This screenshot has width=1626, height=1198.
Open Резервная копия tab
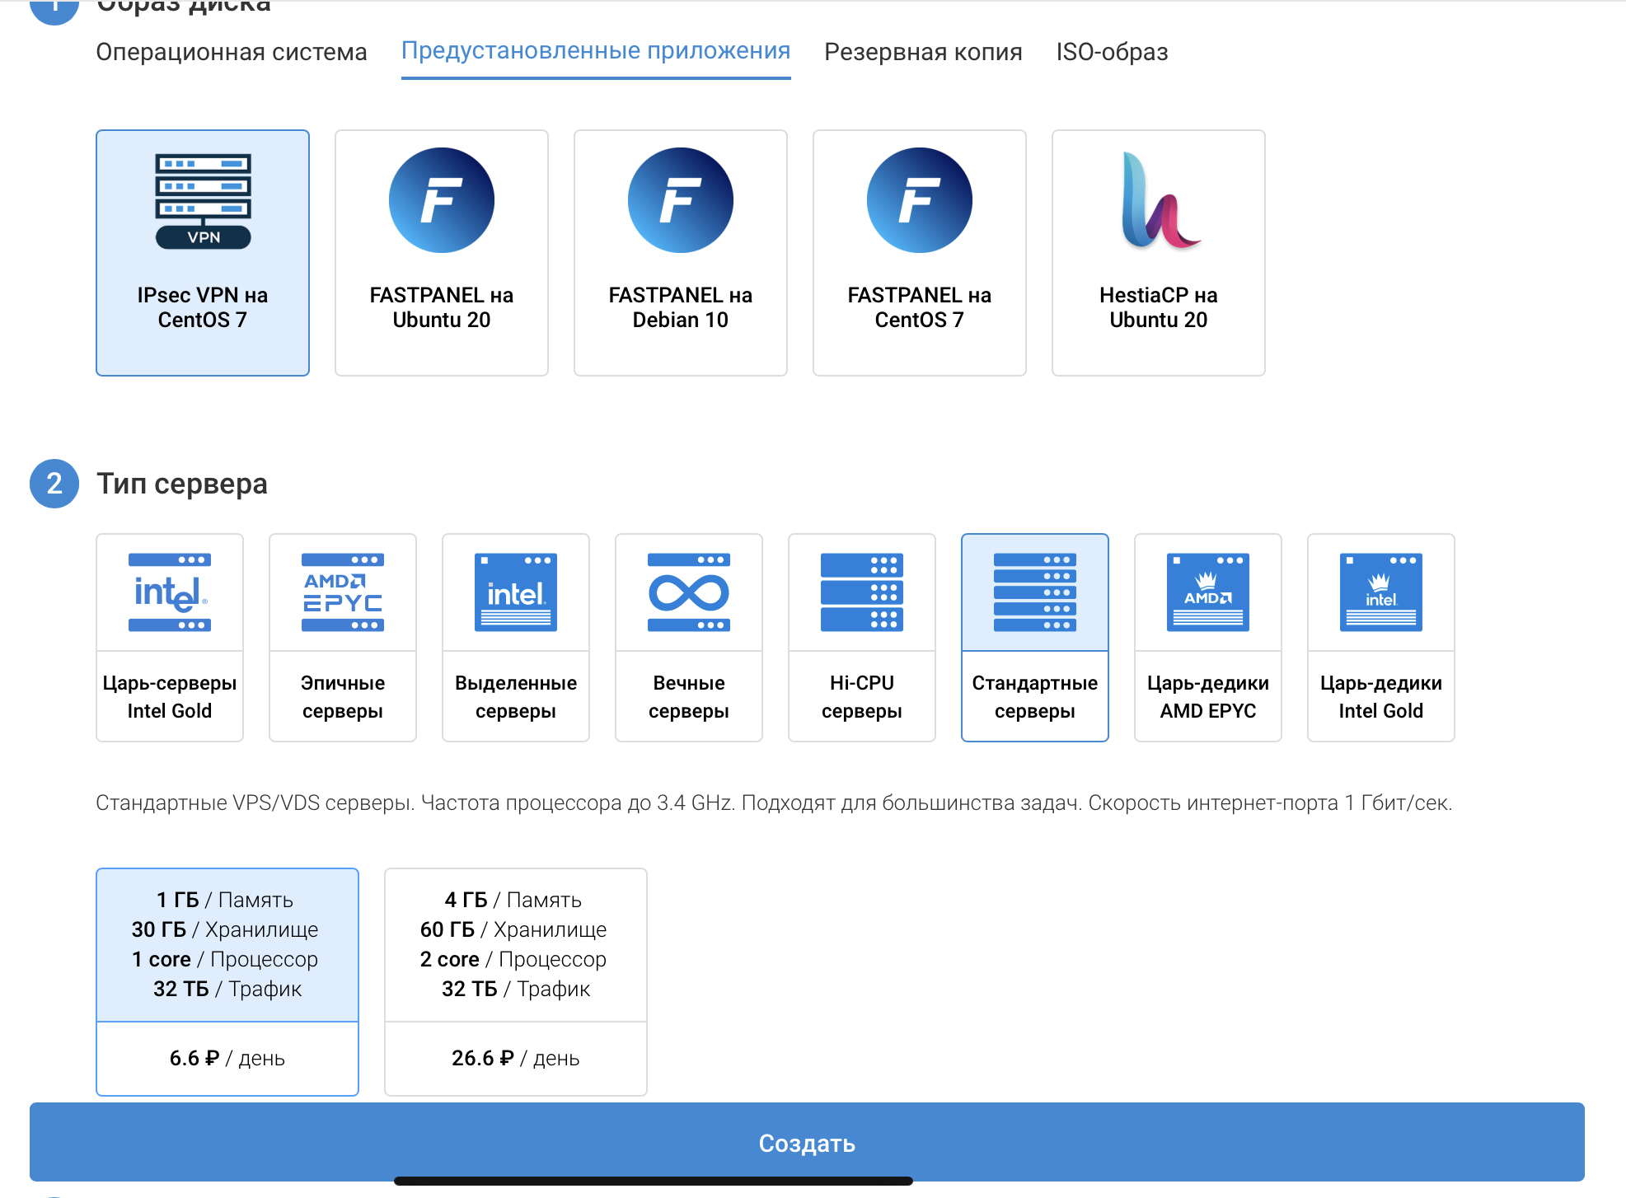point(923,52)
